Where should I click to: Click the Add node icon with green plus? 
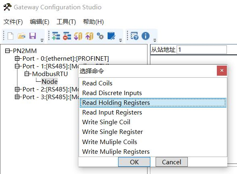(56, 36)
